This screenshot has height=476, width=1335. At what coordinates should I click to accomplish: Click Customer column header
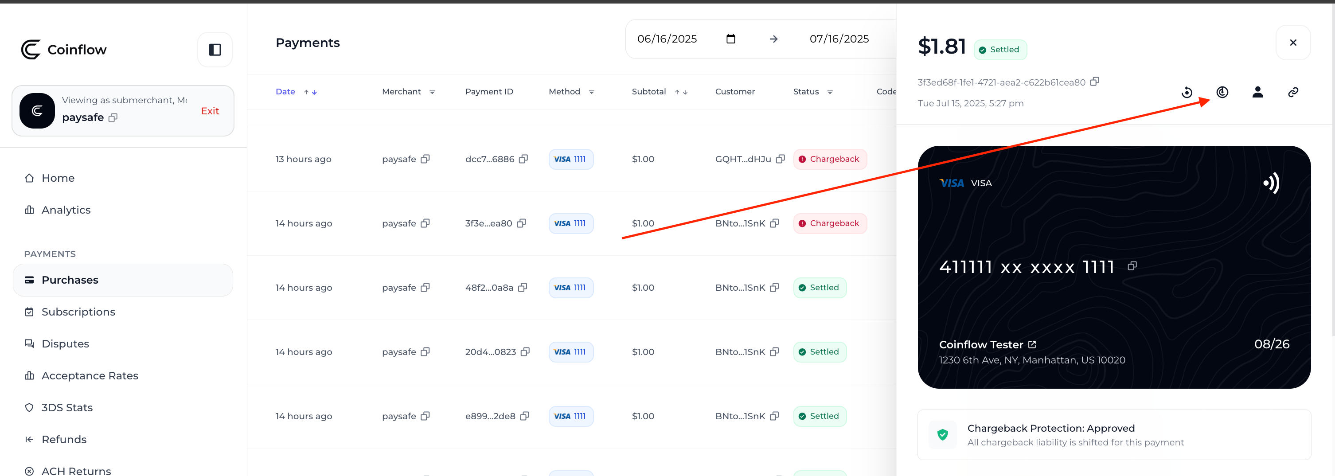tap(735, 92)
